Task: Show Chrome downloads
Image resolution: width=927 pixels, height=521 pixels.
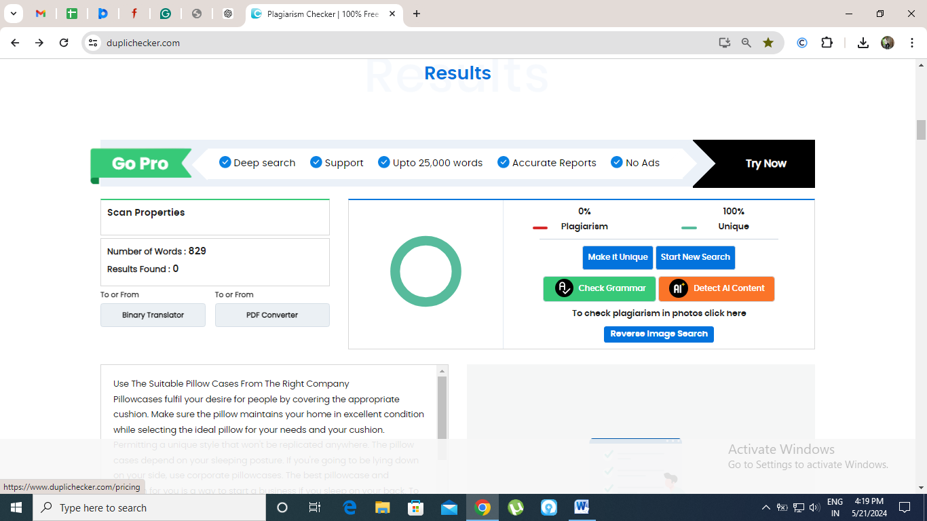Action: (863, 43)
